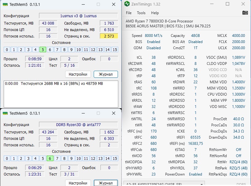Click the tREFI value 65535

195,137
